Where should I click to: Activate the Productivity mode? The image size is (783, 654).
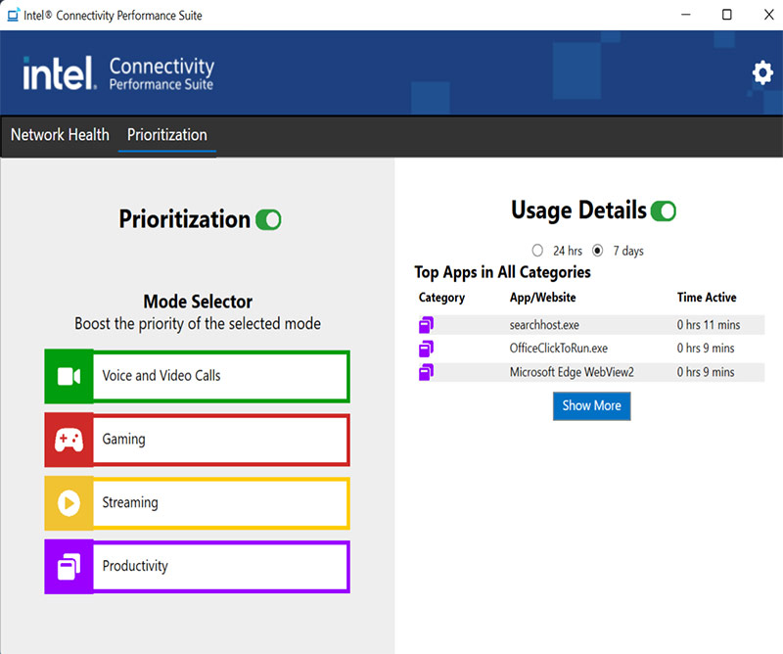pyautogui.click(x=198, y=567)
